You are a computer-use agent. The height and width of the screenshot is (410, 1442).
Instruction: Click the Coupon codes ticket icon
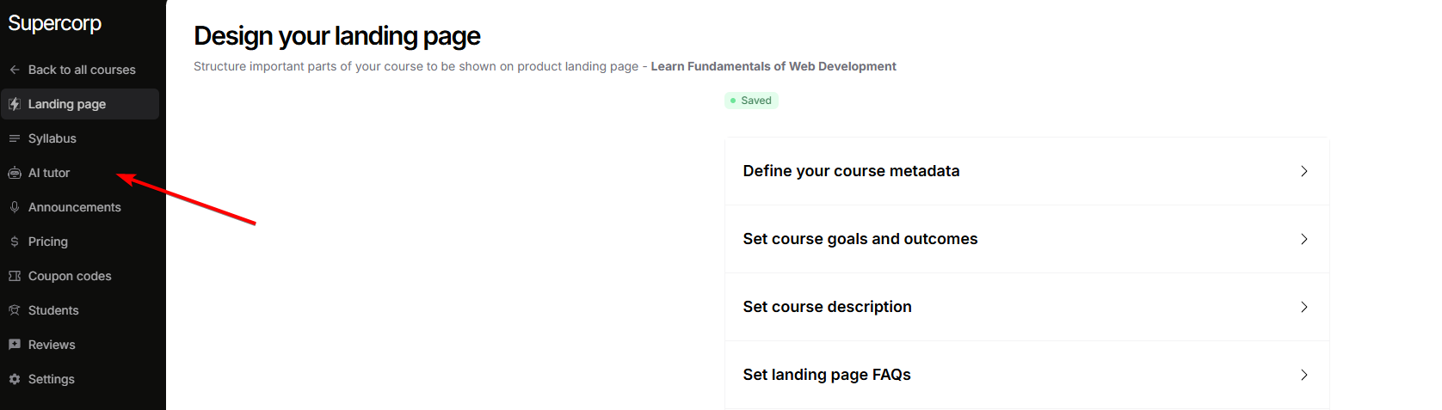tap(15, 276)
